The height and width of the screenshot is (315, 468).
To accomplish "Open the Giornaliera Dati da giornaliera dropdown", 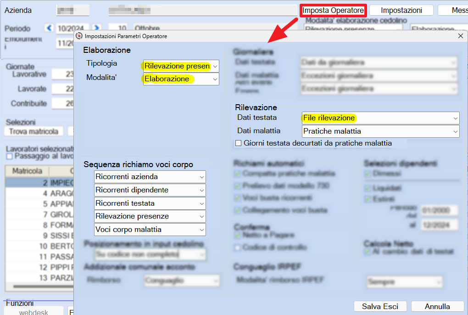I will point(379,62).
